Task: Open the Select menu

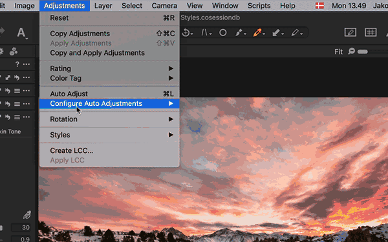Action: point(132,5)
